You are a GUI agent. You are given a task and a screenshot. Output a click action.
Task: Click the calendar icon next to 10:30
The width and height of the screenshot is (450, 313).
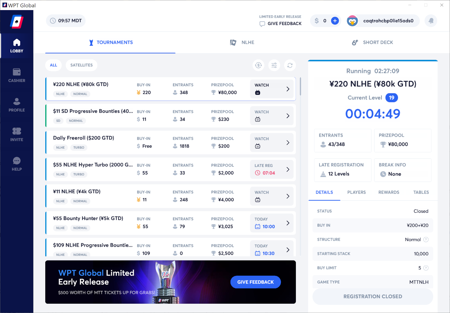tap(258, 253)
